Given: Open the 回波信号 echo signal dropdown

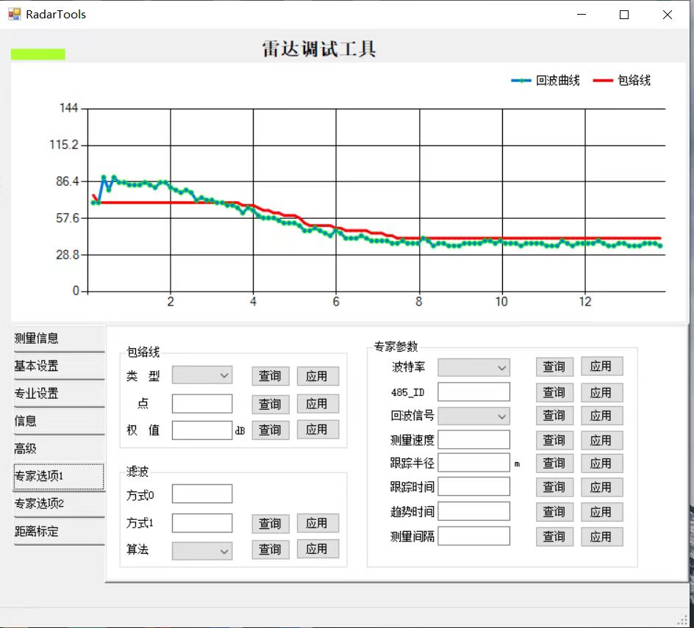Looking at the screenshot, I should pyautogui.click(x=473, y=416).
